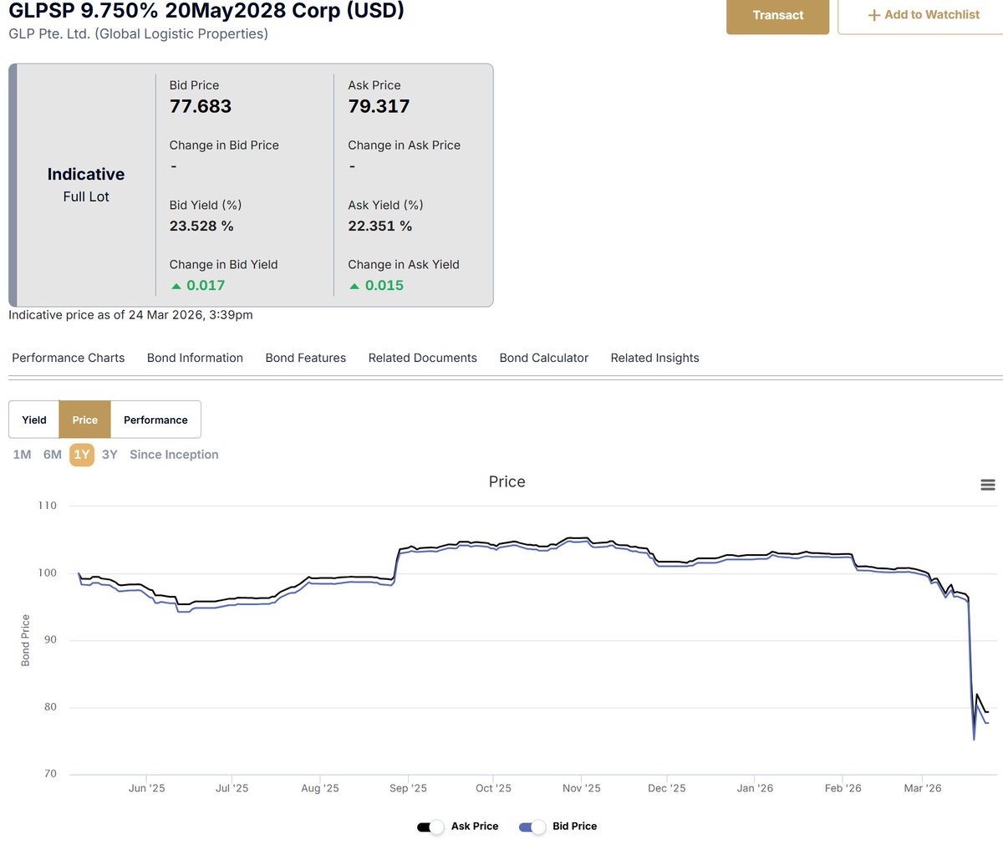1003x850 pixels.
Task: Set chart range to Since Inception
Action: click(174, 455)
